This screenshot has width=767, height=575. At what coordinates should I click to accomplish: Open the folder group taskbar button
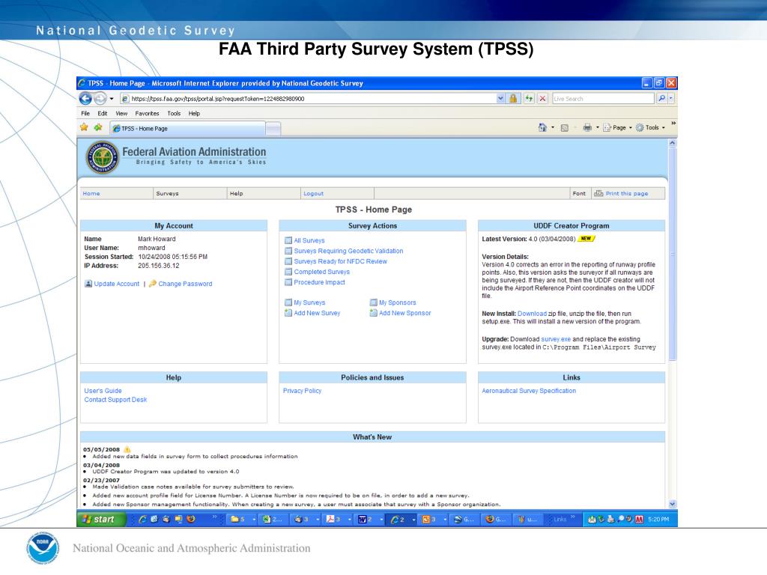pyautogui.click(x=243, y=520)
